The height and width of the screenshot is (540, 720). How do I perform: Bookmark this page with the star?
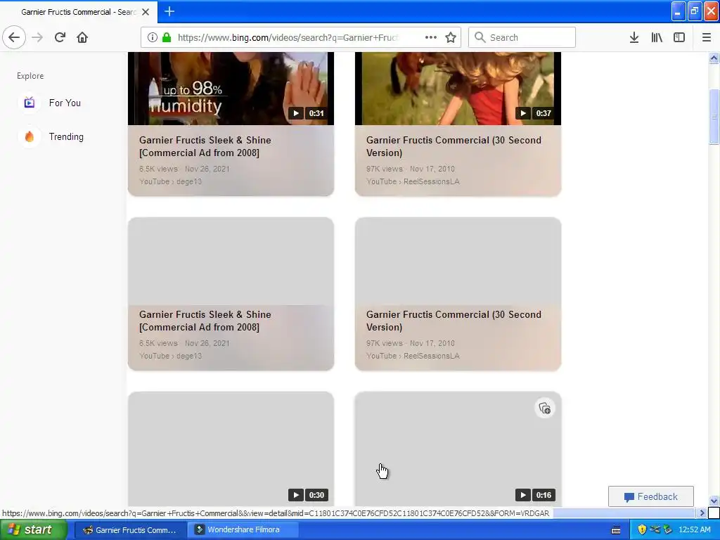(x=451, y=38)
